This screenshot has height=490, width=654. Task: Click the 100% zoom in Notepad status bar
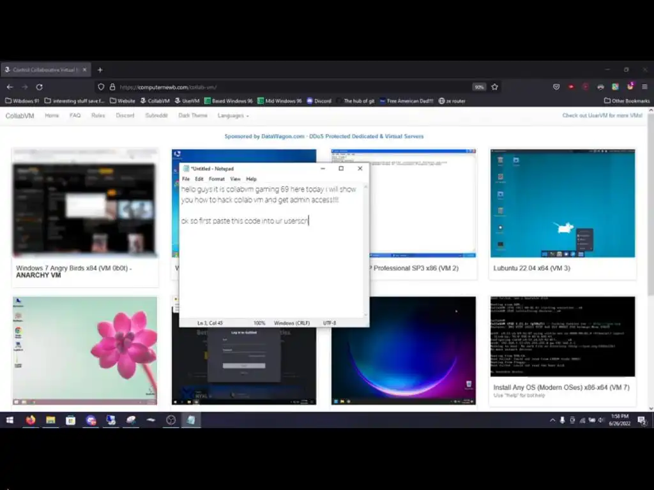(x=259, y=323)
